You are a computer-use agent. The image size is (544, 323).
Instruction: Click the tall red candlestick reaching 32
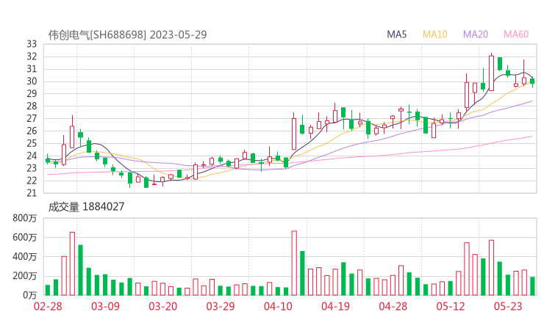491,73
